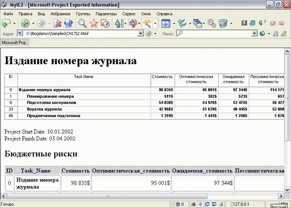Open the magic wand dropdown arrow
Image resolution: width=291 pixels, height=208 pixels.
point(155,23)
